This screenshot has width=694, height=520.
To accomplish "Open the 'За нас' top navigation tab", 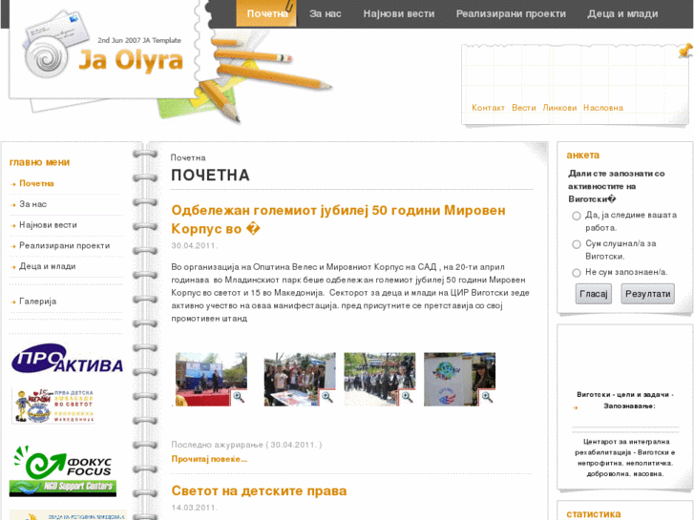I will point(325,13).
